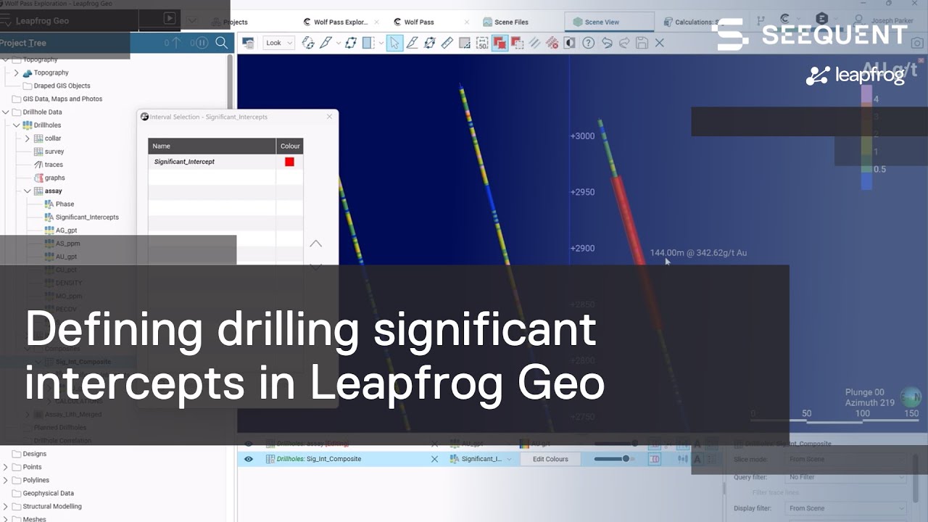Open the slicer tool dropdown arrow
This screenshot has height=522, width=928.
click(338, 43)
